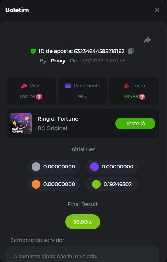
Task: Click the Valor amount coin icon
Action: tap(39, 97)
